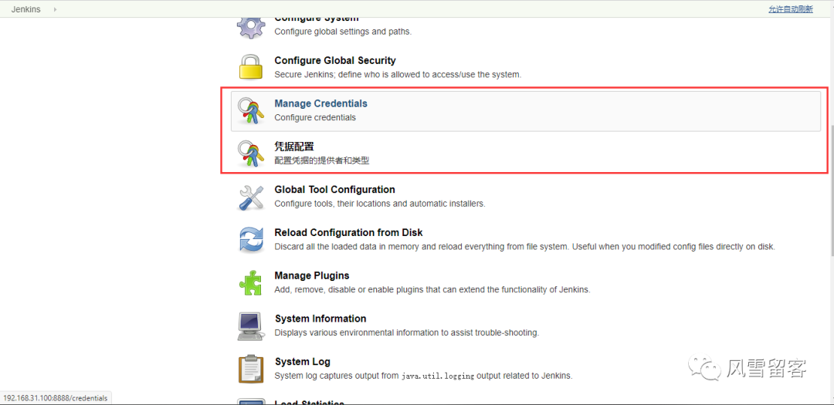Click the Manage Credentials keys icon
This screenshot has height=405, width=834.
(250, 110)
